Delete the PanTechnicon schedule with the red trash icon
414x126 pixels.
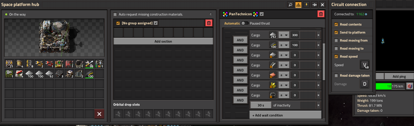321,14
